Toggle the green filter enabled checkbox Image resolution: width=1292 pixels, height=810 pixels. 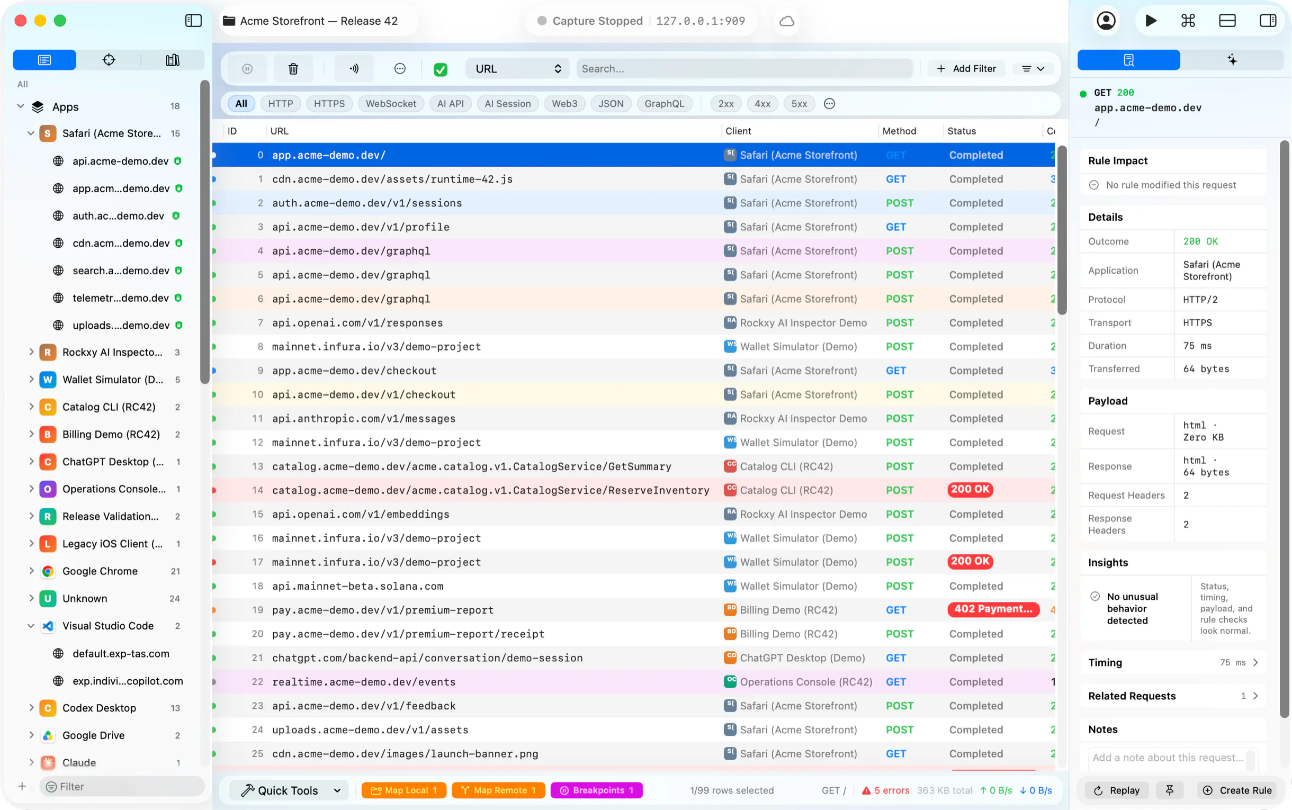pyautogui.click(x=441, y=69)
